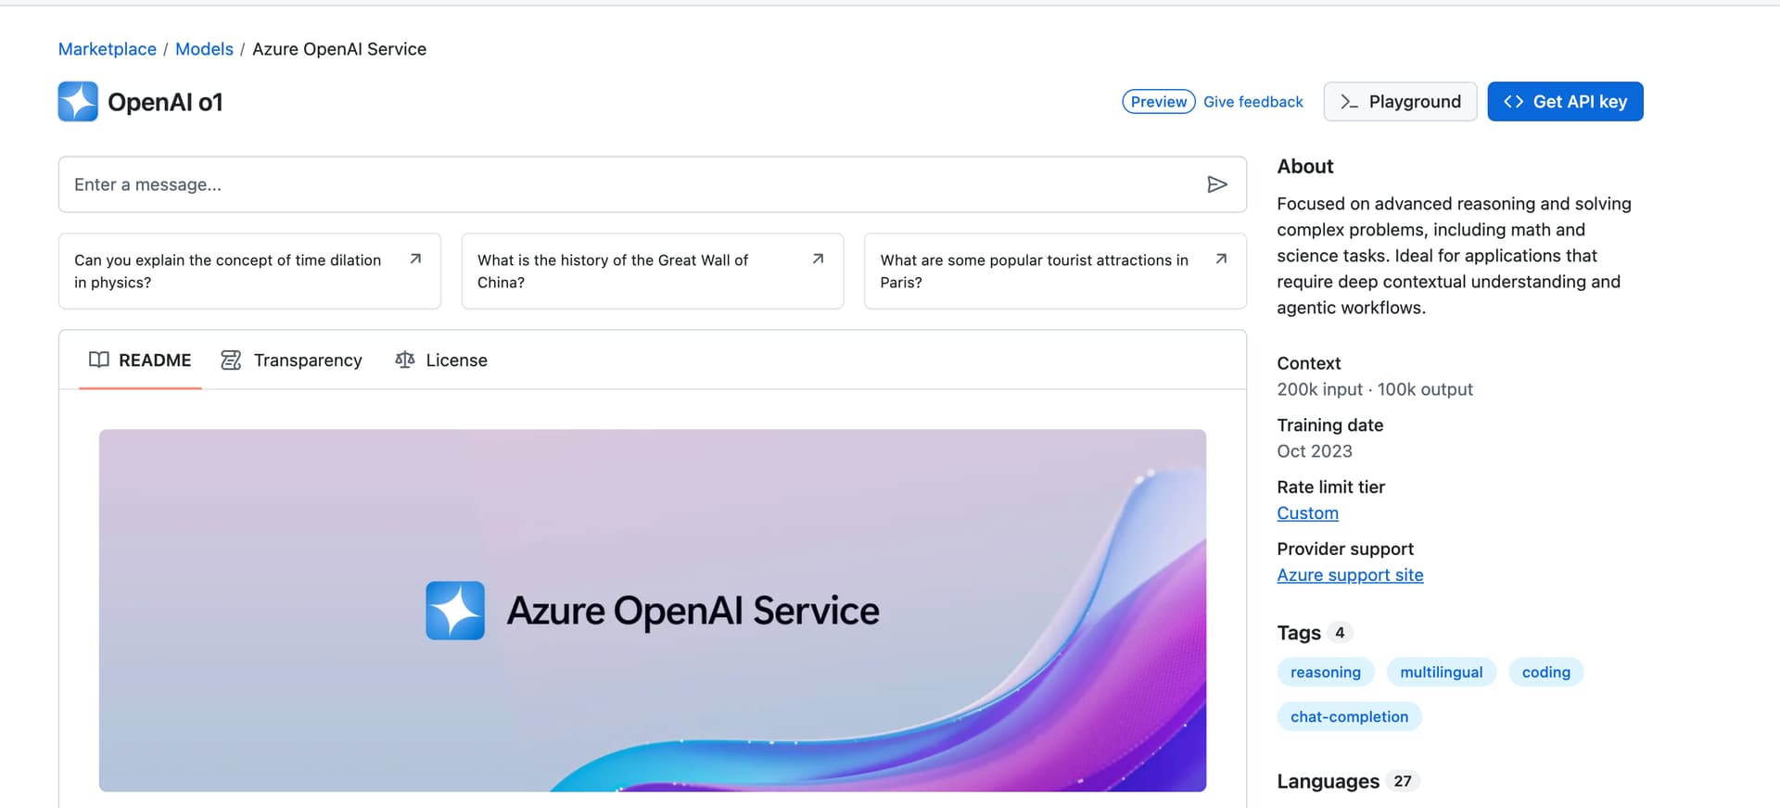Switch to the License tab
1780x808 pixels.
point(441,360)
